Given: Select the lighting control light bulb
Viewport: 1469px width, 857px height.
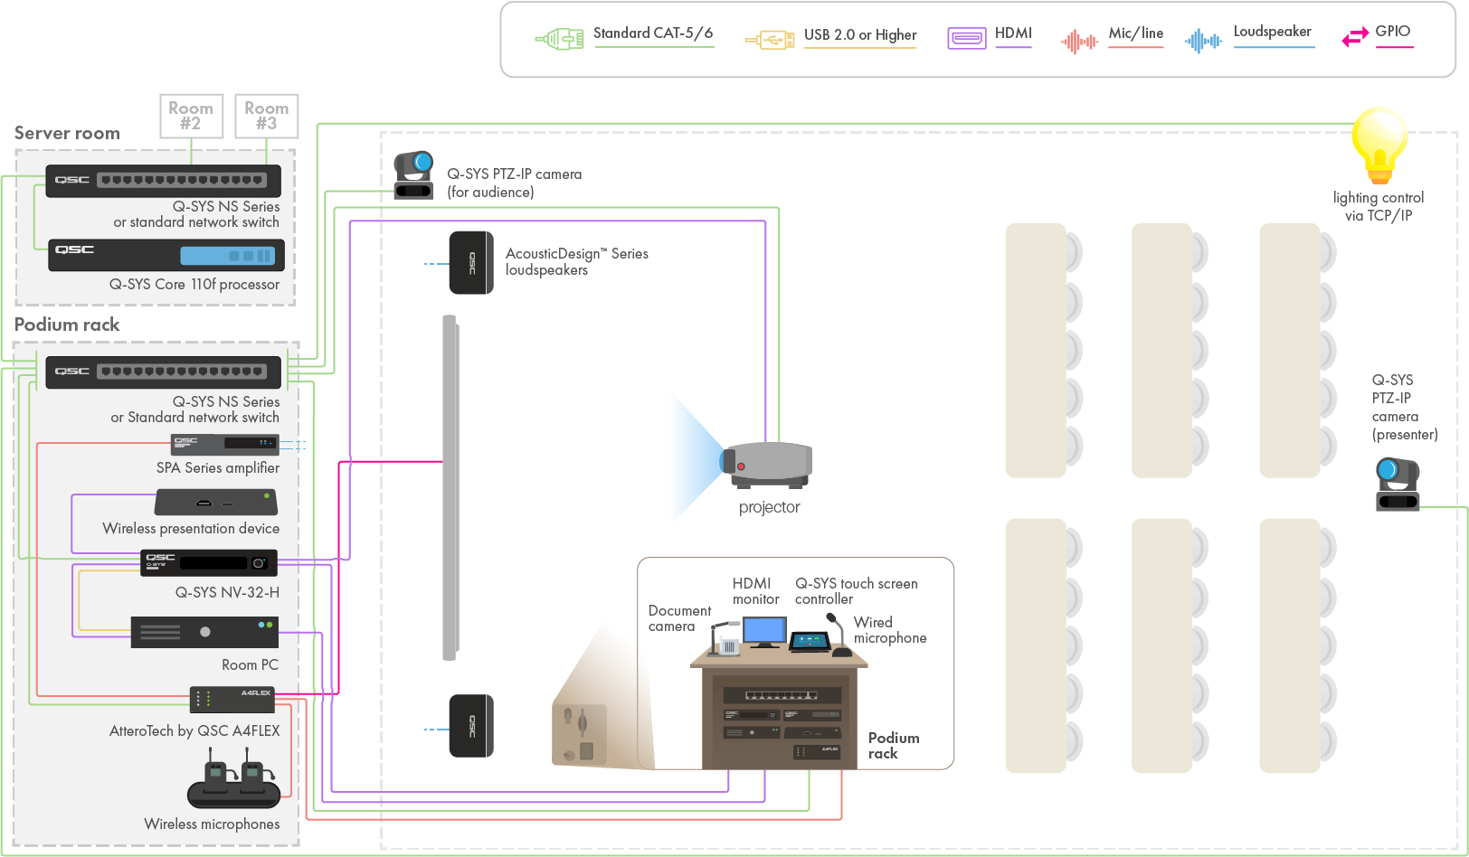Looking at the screenshot, I should 1379,145.
